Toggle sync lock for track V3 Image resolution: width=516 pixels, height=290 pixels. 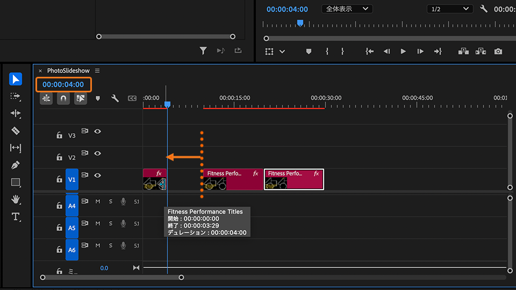pos(85,131)
